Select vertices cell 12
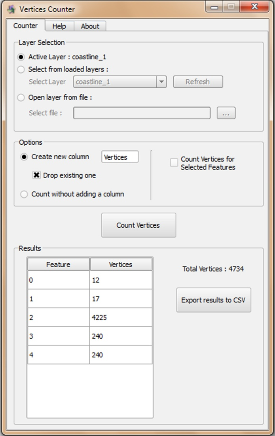 tap(121, 280)
